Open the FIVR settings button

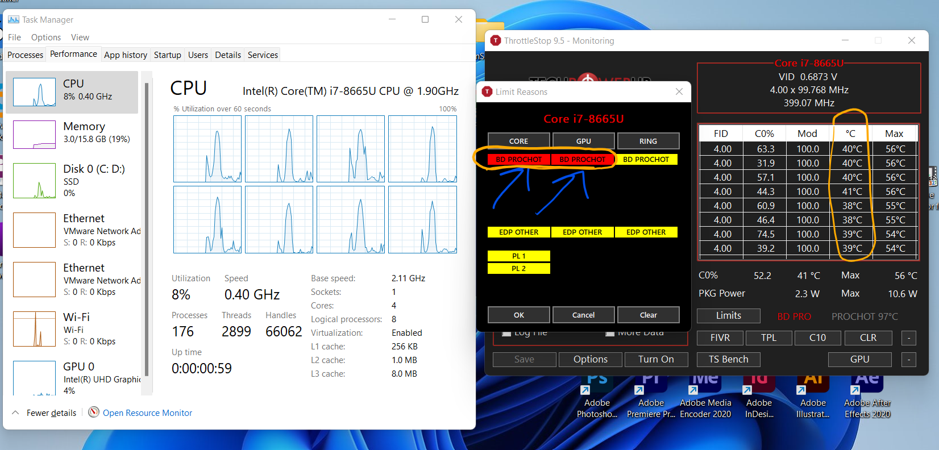click(x=720, y=338)
